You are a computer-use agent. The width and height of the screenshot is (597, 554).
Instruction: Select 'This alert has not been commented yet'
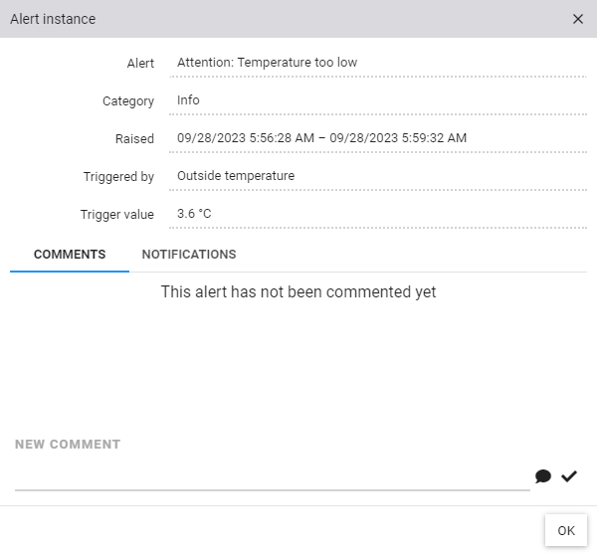(298, 291)
